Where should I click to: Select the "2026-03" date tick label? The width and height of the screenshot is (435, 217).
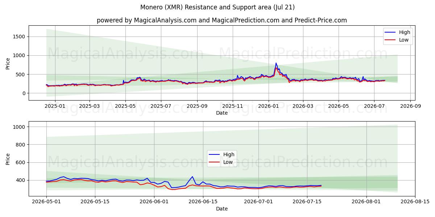(303, 106)
